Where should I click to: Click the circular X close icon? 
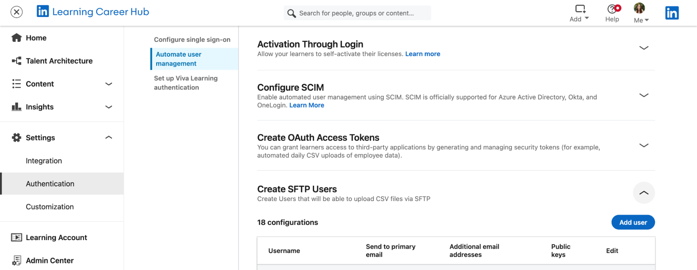click(16, 12)
